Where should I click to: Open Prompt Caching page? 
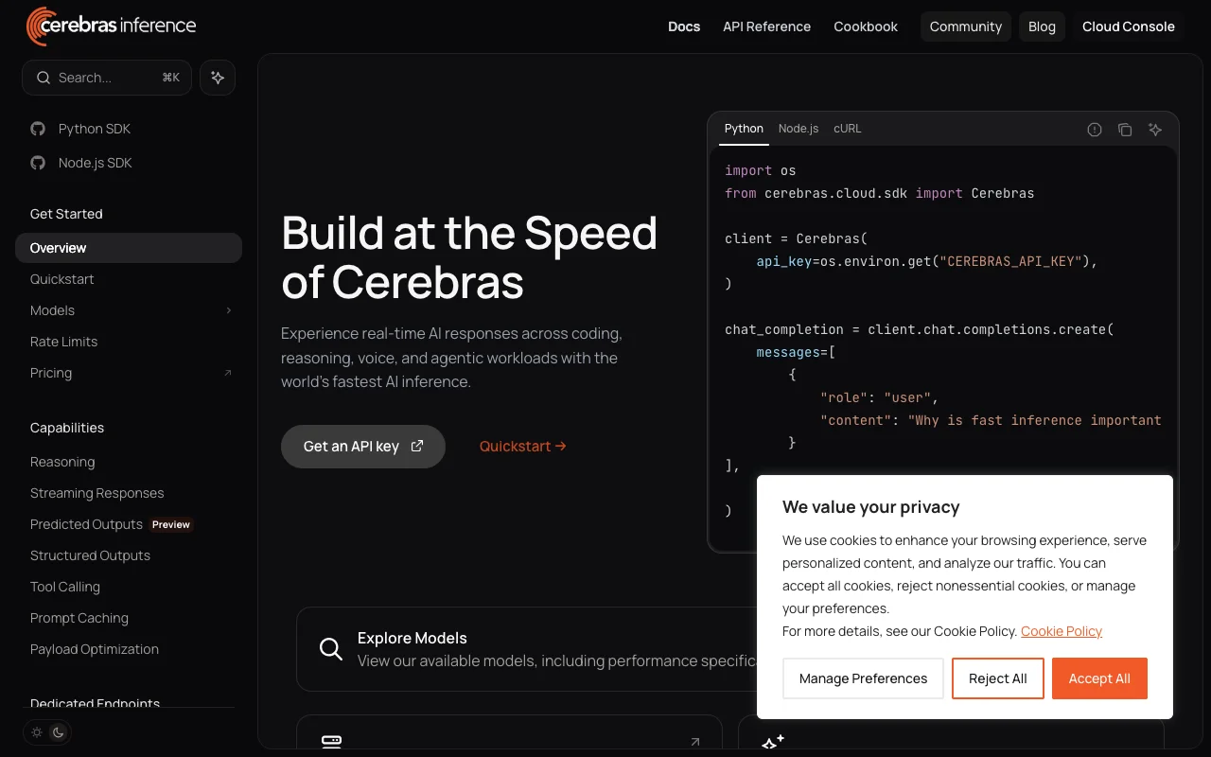tap(129, 618)
